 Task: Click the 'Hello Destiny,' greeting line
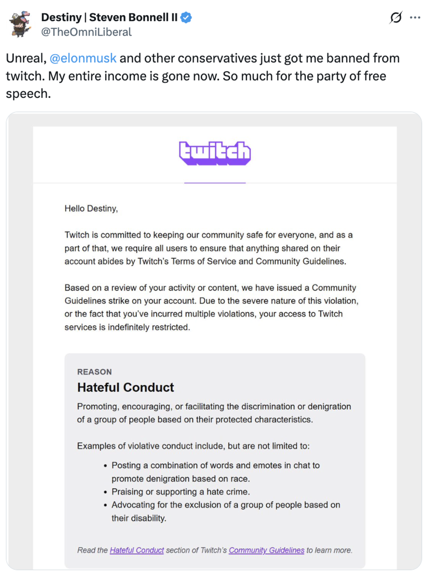[x=91, y=208]
